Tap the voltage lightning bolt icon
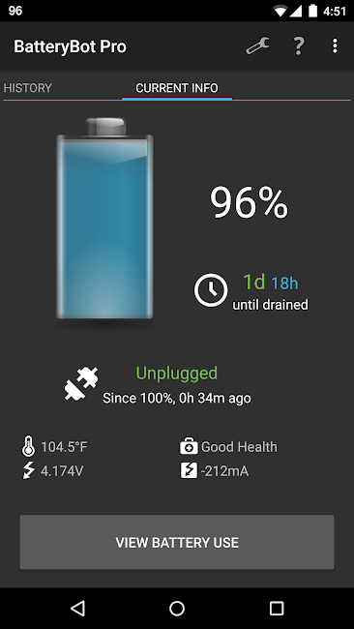 28,470
